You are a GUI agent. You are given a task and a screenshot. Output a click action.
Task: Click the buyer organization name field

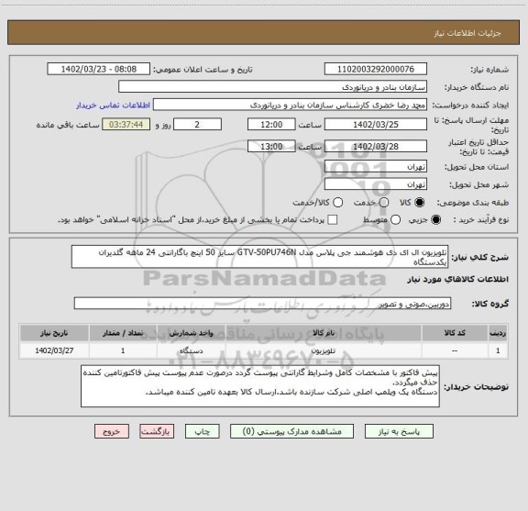tap(273, 86)
